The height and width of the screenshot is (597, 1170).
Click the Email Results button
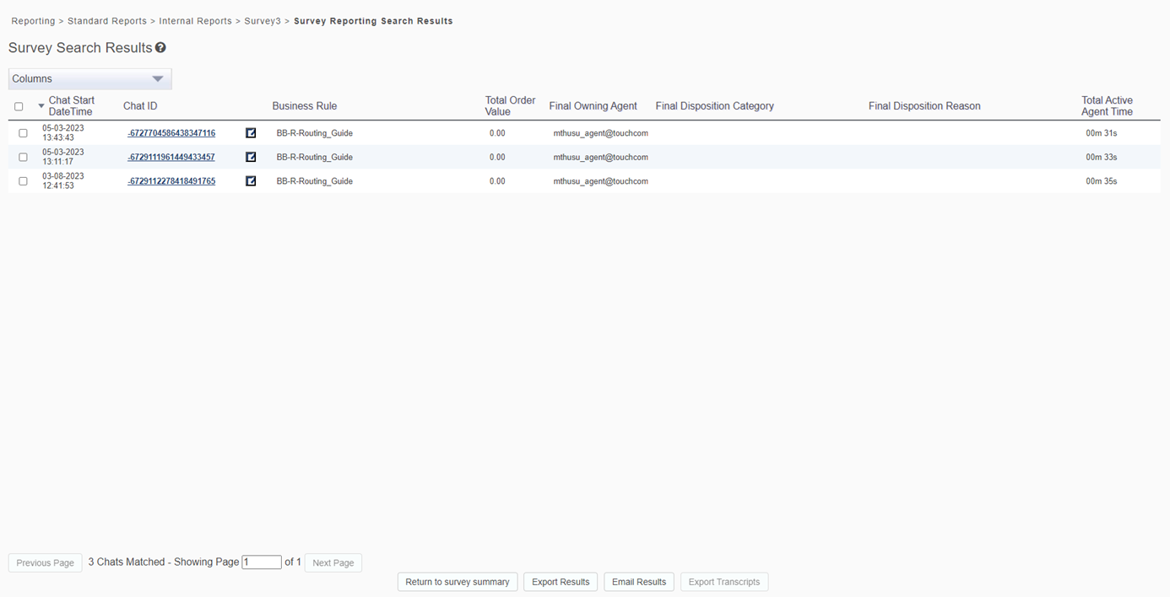coord(639,582)
